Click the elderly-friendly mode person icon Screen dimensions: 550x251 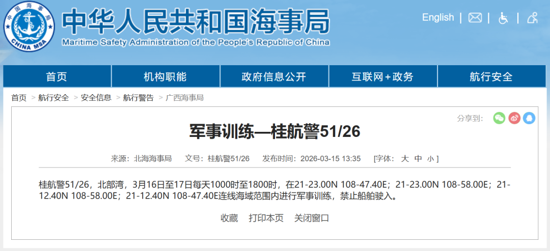(532, 18)
